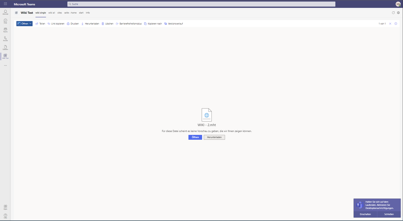The height and width of the screenshot is (221, 403).
Task: Switch to the Info tab
Action: pyautogui.click(x=88, y=13)
